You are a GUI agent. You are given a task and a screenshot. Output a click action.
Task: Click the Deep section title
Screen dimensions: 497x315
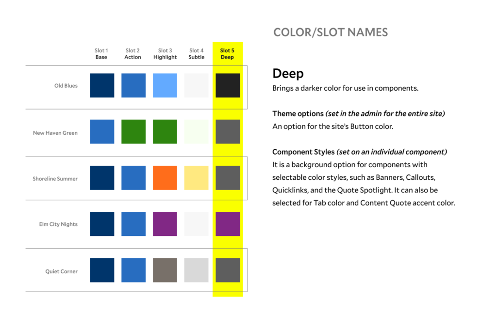pos(288,74)
